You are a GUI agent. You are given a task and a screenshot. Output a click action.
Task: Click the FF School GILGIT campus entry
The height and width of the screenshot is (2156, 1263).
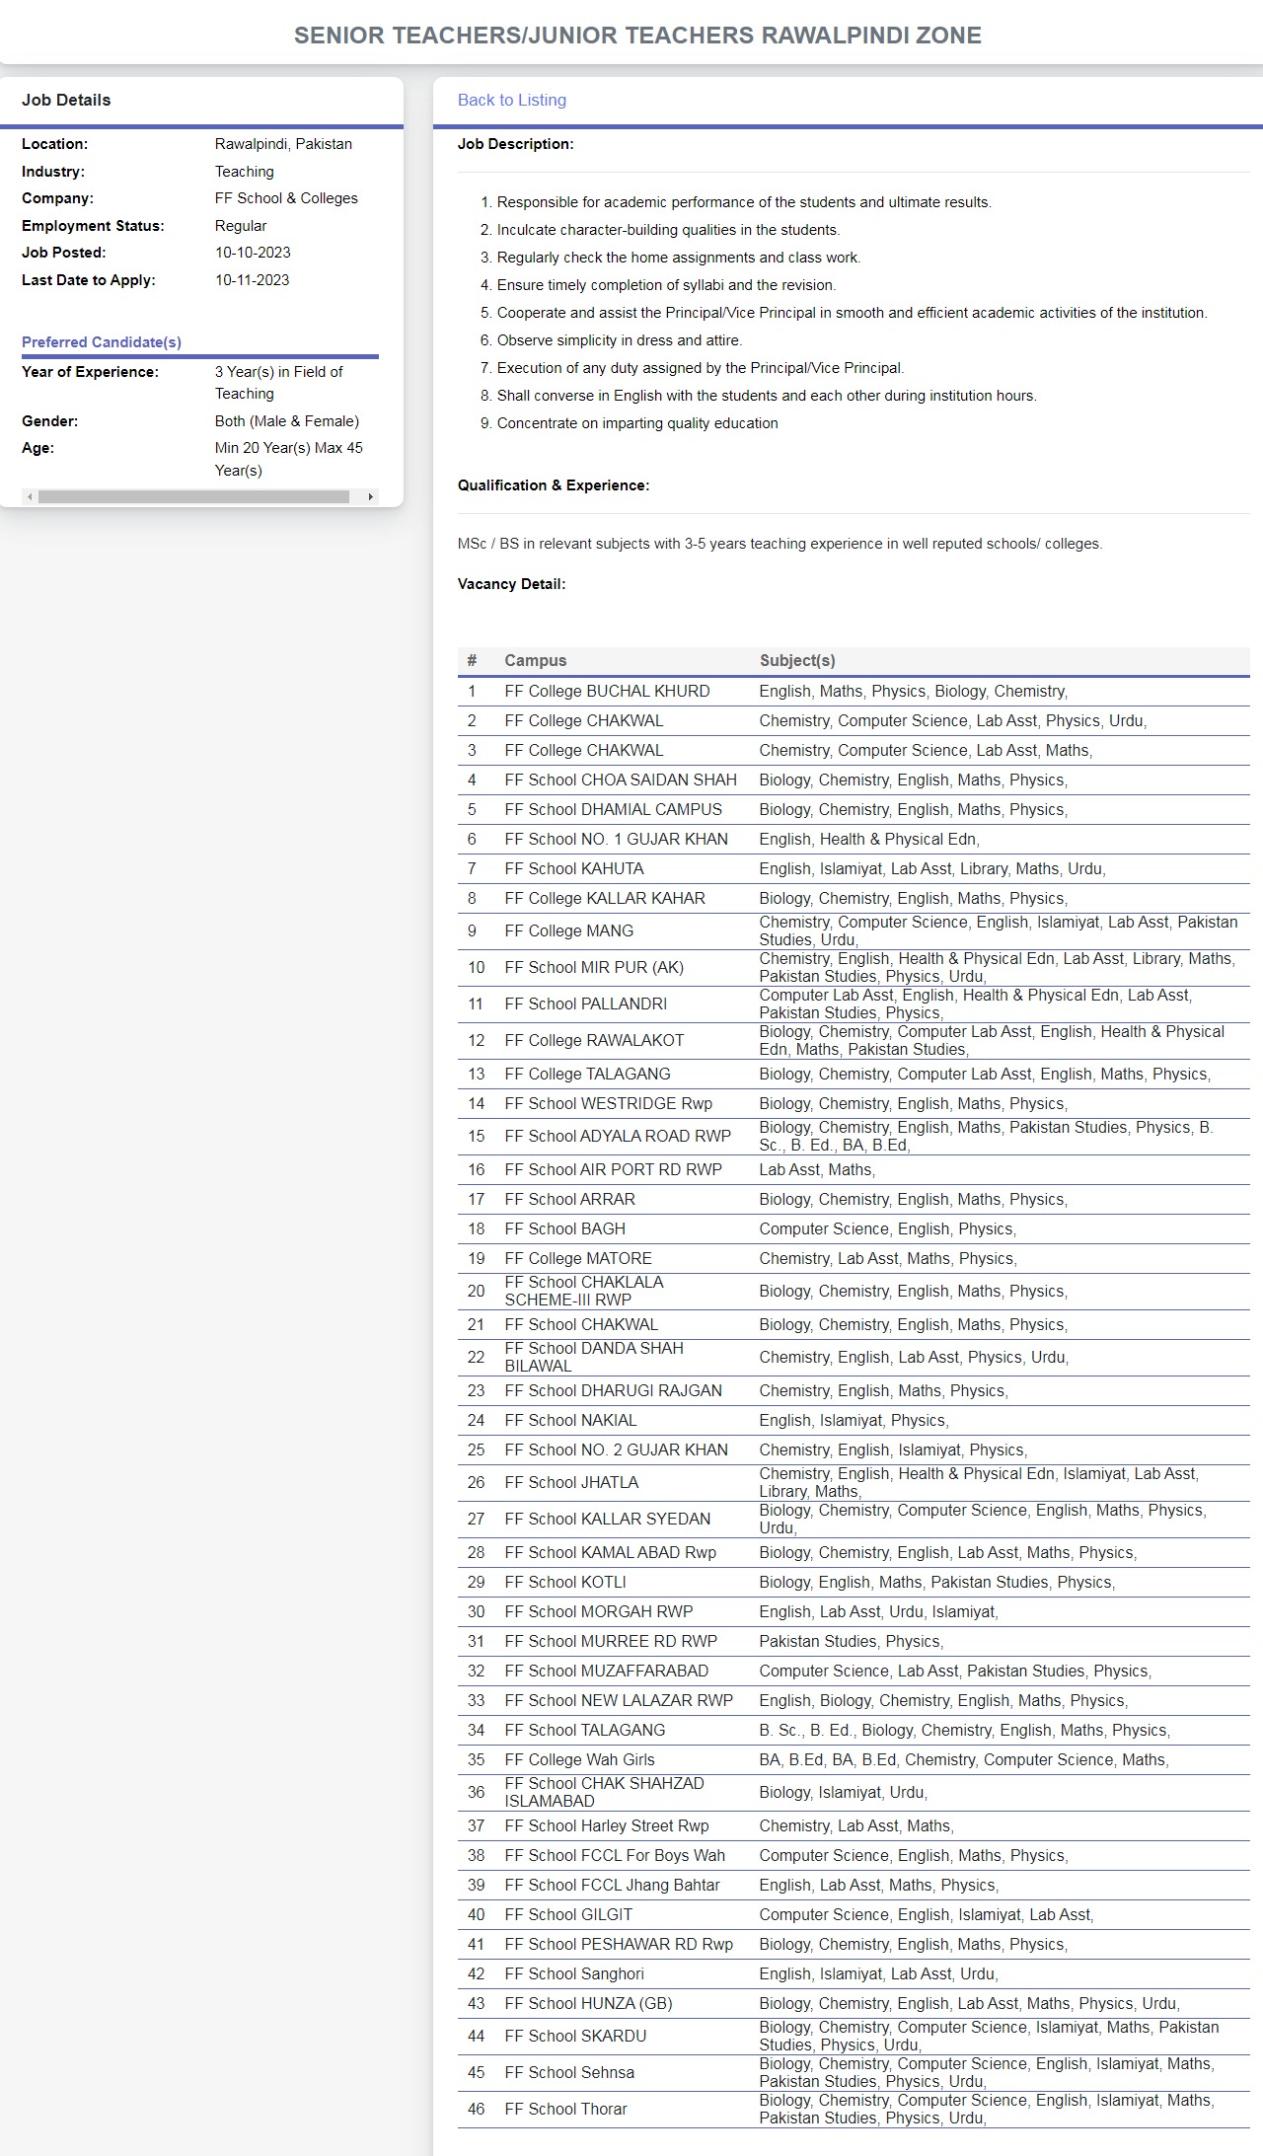567,1915
